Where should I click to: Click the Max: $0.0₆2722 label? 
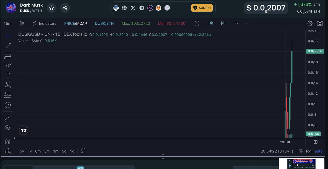click(x=136, y=24)
